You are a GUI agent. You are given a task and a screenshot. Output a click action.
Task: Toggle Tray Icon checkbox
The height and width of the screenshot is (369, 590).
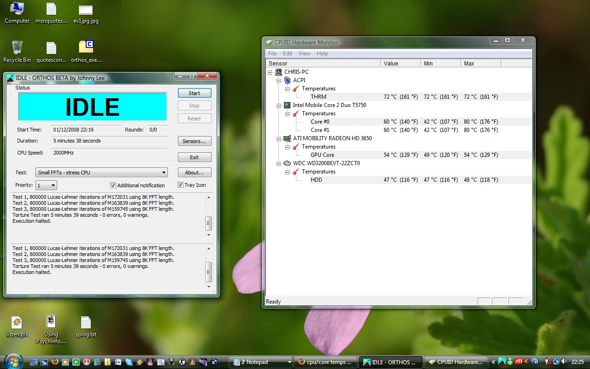click(x=180, y=185)
